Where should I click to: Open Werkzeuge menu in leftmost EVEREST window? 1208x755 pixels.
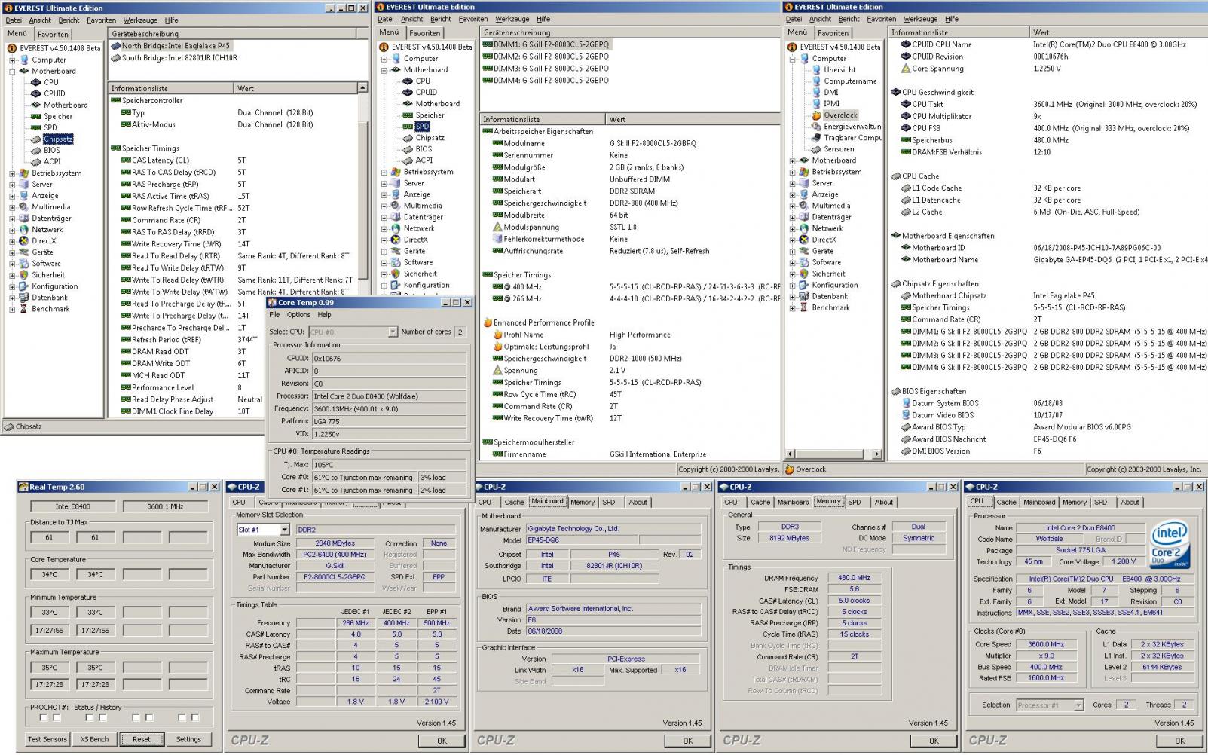[x=141, y=20]
